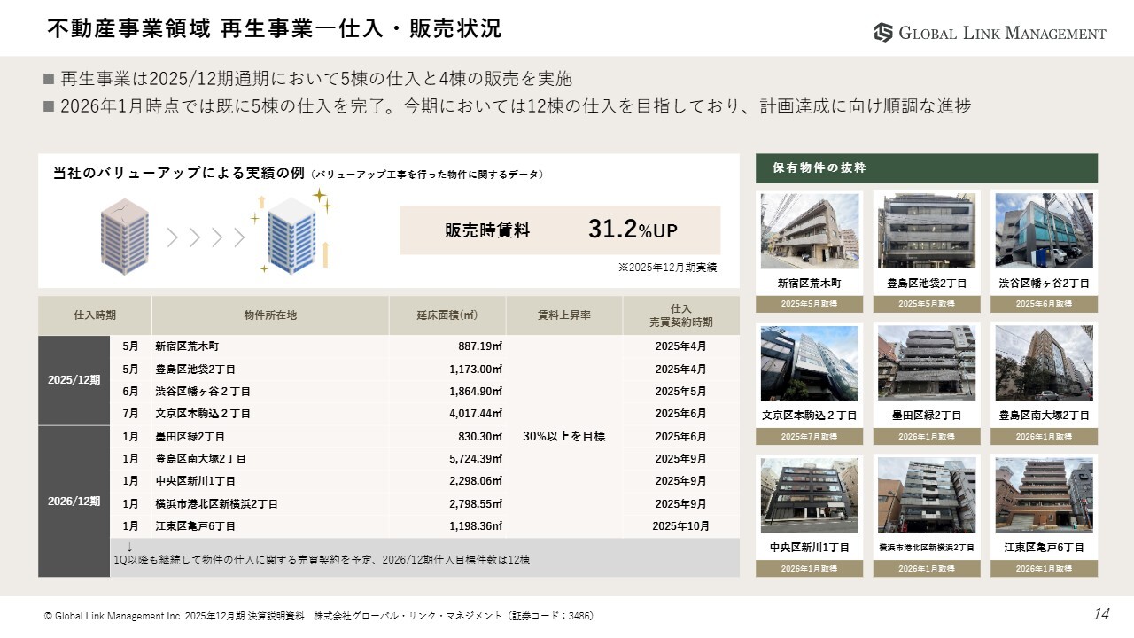This screenshot has height=638, width=1134.
Task: Select the 新宿区荒木町 property photo
Action: pyautogui.click(x=810, y=231)
